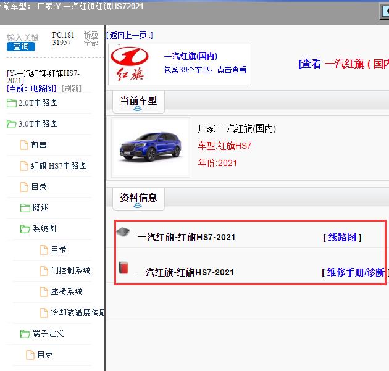Open the 冷却液温度传感 document icon
This screenshot has height=371, width=389.
click(x=44, y=313)
